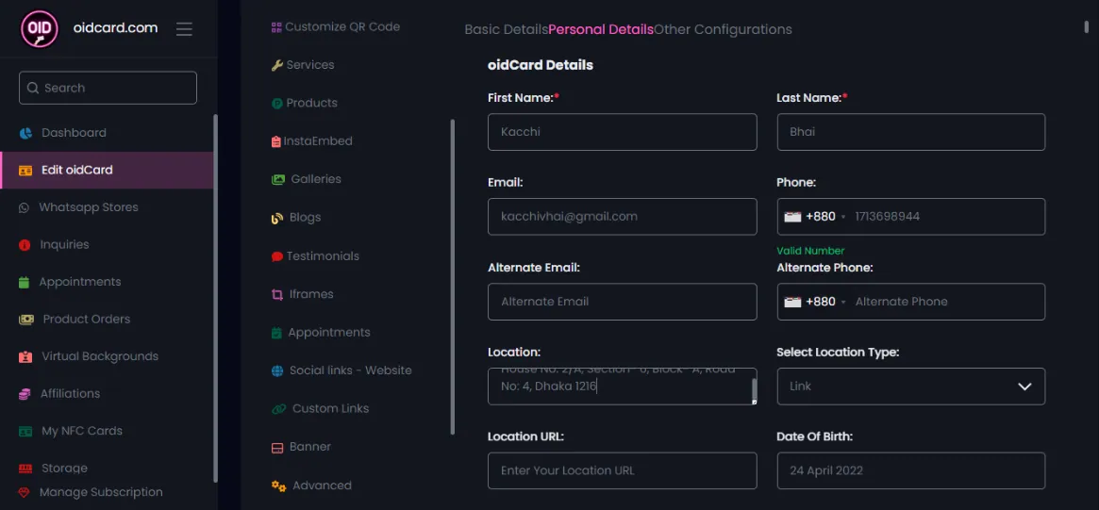1099x510 pixels.
Task: Click the Galleries image icon
Action: coord(278,179)
